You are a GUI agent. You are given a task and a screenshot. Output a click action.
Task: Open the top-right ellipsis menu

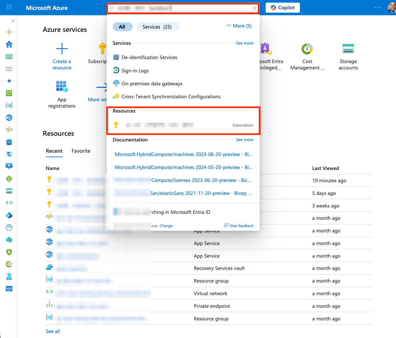pyautogui.click(x=378, y=8)
